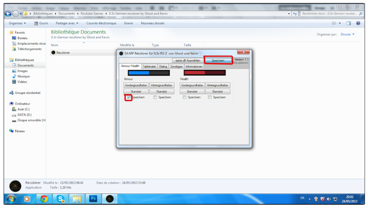Click the refresh button by address bar
This screenshot has width=368, height=208.
[x=295, y=14]
